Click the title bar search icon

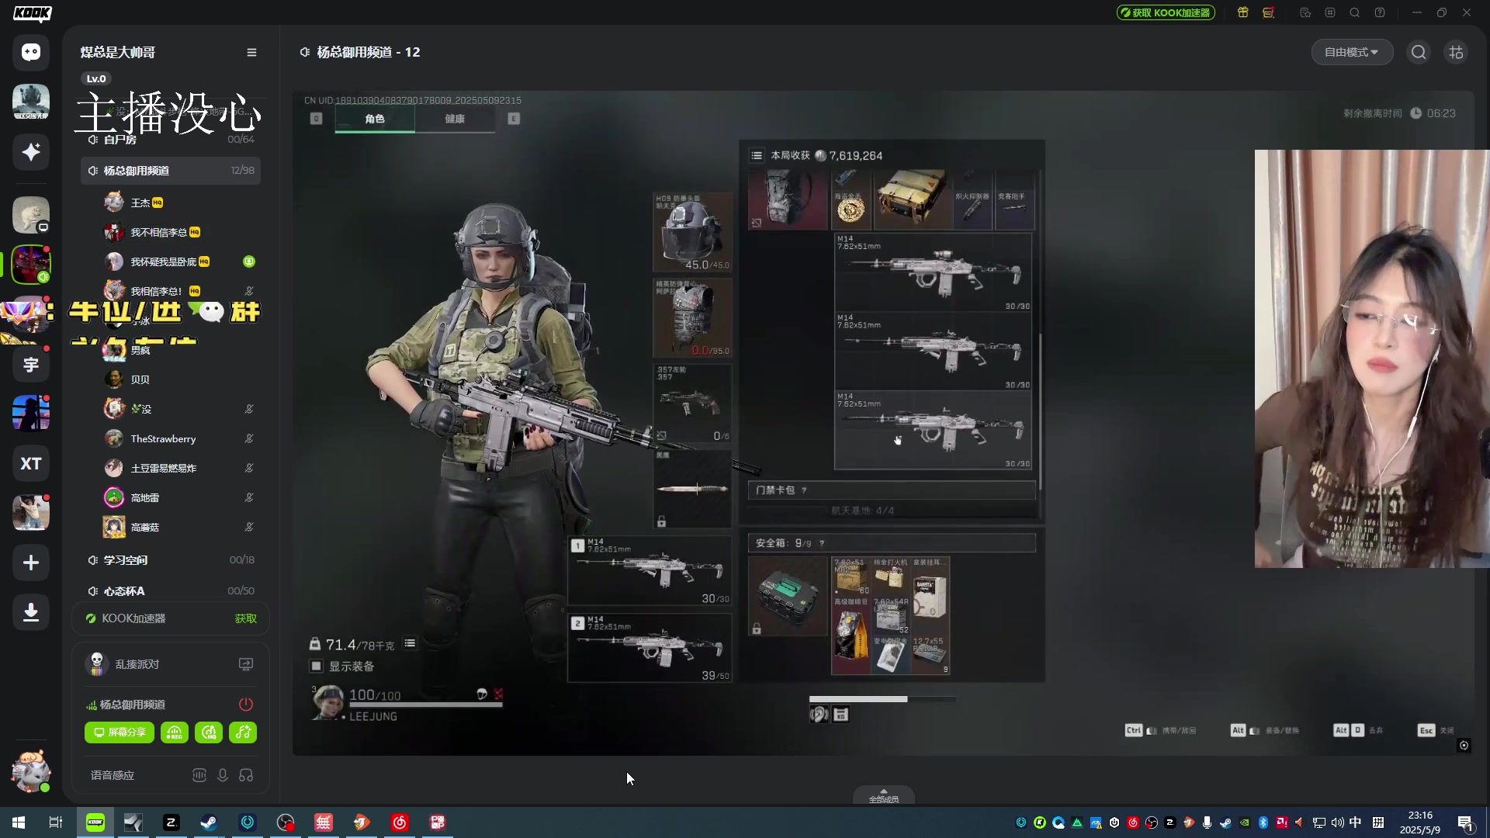point(1355,12)
